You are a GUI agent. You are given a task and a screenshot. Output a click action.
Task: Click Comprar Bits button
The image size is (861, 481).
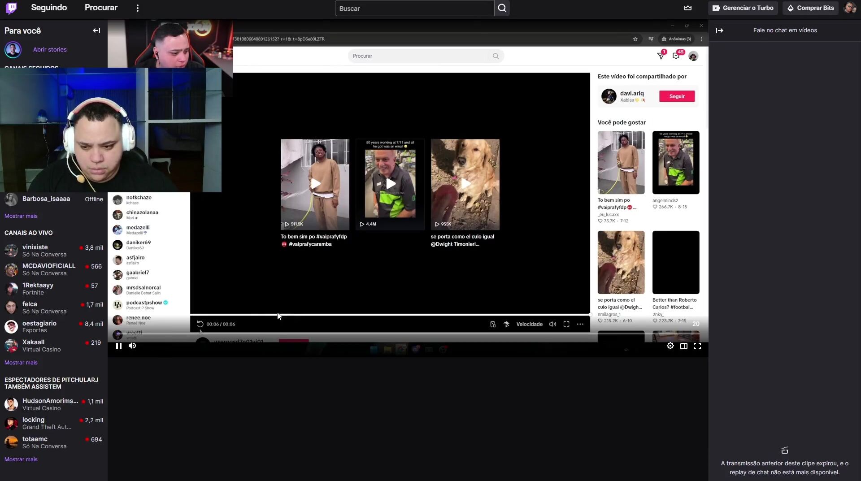click(810, 8)
